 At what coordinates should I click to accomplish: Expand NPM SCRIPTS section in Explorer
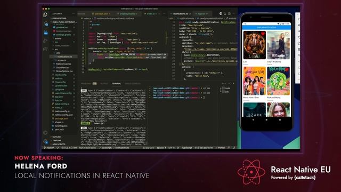tap(58, 144)
